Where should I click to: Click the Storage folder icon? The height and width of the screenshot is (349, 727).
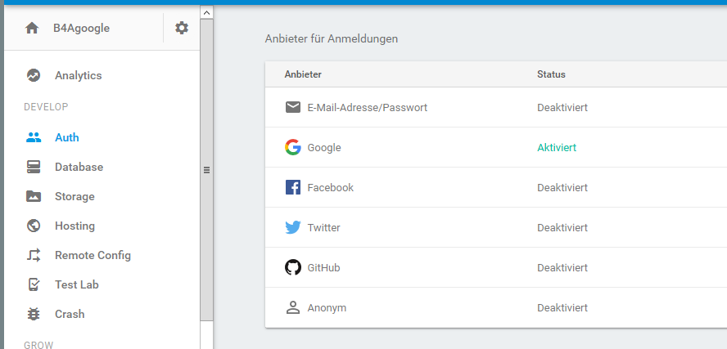click(x=34, y=196)
